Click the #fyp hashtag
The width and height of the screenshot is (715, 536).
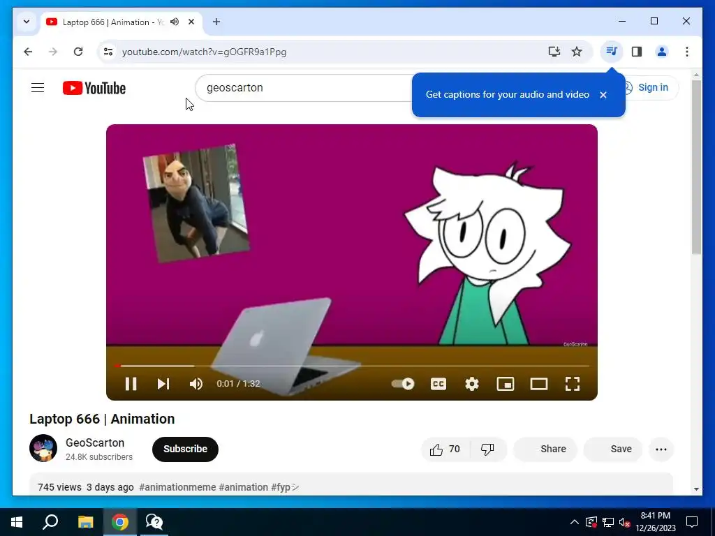tap(285, 487)
